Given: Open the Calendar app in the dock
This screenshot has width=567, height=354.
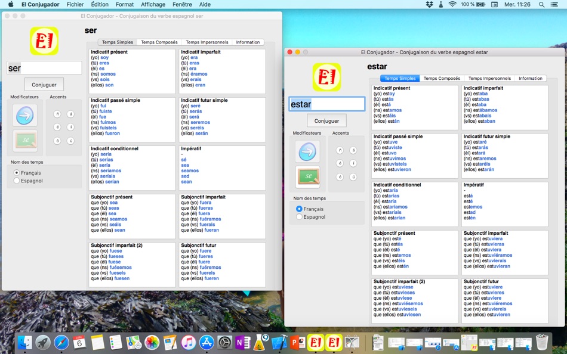Looking at the screenshot, I should [79, 342].
